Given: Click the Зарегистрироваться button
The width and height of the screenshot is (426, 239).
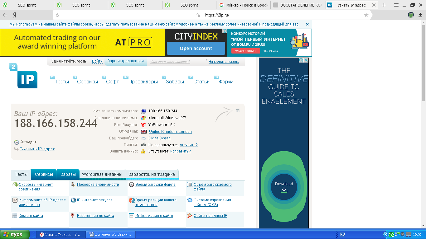Looking at the screenshot, I should [x=125, y=61].
